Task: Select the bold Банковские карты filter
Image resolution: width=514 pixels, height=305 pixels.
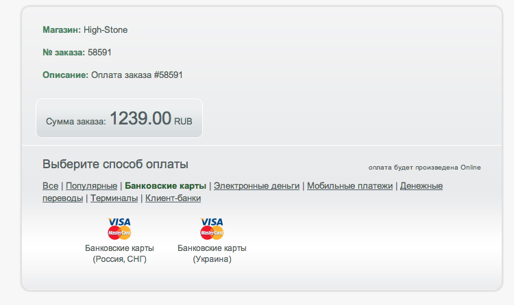Action: (166, 186)
